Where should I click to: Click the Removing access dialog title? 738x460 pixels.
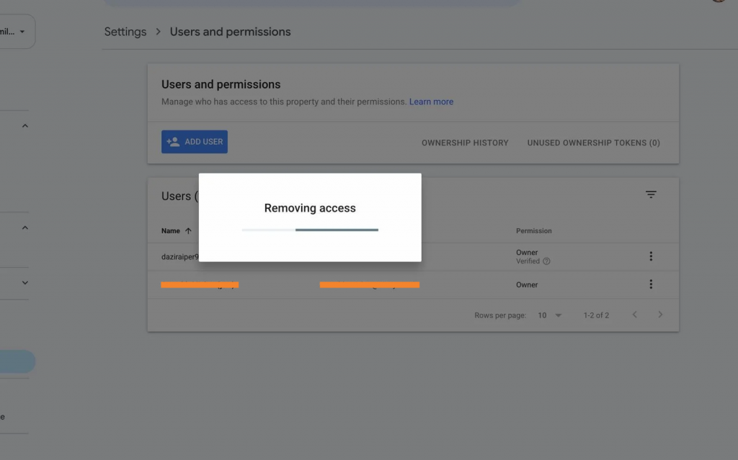[310, 208]
